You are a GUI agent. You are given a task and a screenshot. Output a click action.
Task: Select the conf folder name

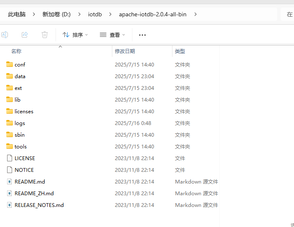click(20, 65)
